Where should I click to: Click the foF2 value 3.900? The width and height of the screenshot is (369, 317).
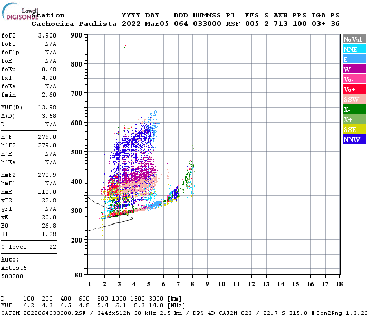coord(47,35)
